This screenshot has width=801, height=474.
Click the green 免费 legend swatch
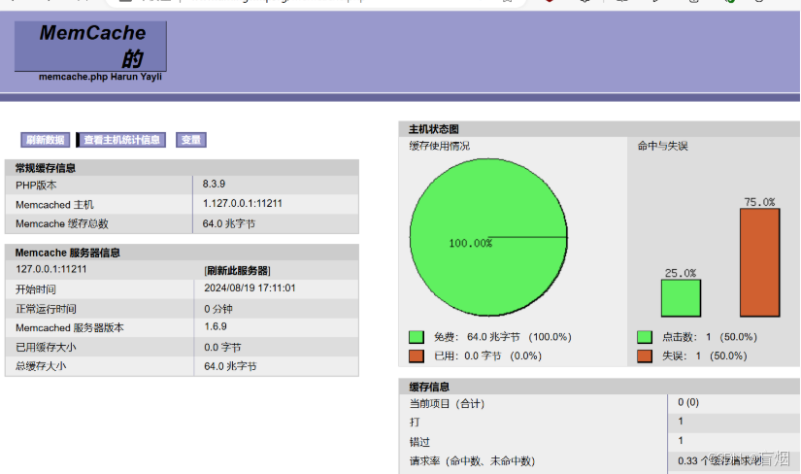(x=417, y=337)
